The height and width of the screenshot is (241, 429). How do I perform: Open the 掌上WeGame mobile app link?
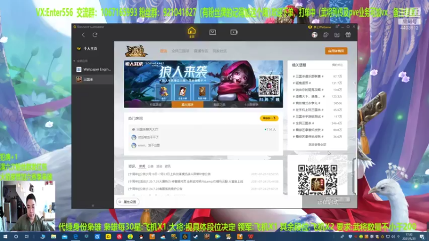(320, 27)
